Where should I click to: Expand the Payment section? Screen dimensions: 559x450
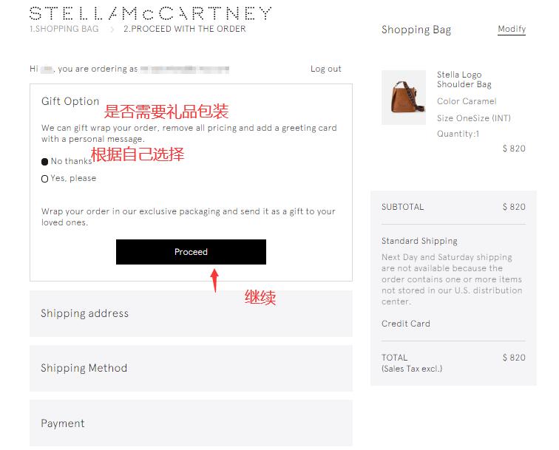(x=191, y=423)
